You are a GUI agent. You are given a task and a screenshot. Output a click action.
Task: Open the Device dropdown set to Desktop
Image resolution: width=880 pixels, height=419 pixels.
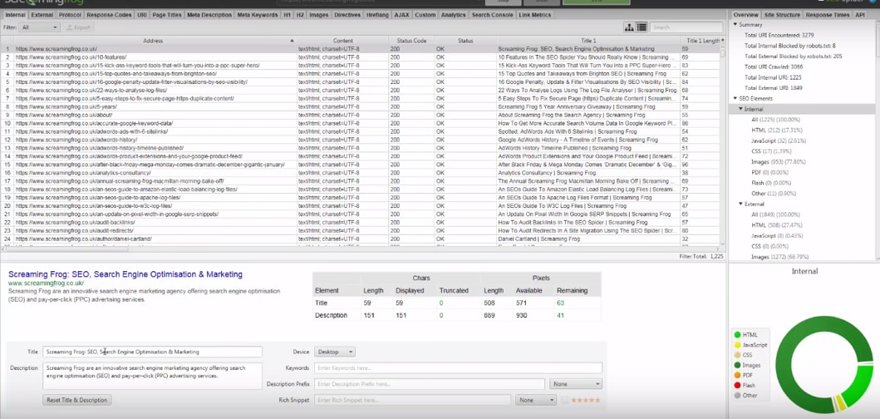tap(335, 352)
